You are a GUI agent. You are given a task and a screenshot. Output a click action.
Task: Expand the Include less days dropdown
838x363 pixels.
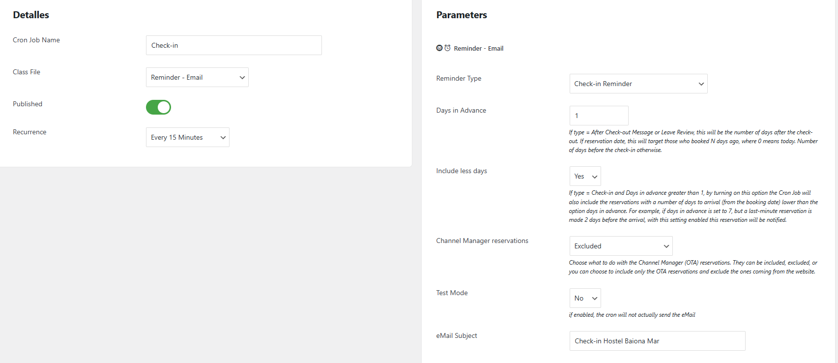[585, 176]
